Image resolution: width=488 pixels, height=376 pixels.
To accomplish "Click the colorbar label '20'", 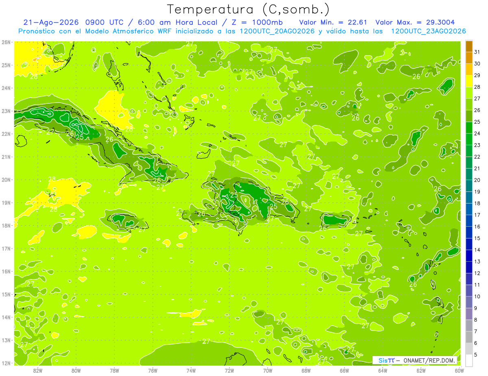I will click(477, 180).
